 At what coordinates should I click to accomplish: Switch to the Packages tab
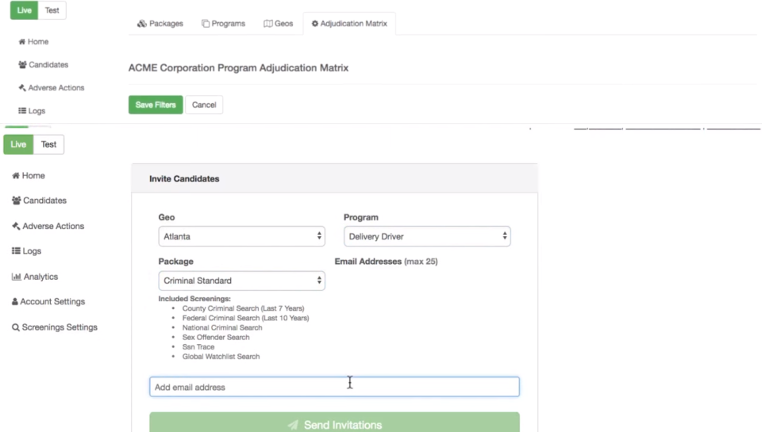pos(160,23)
